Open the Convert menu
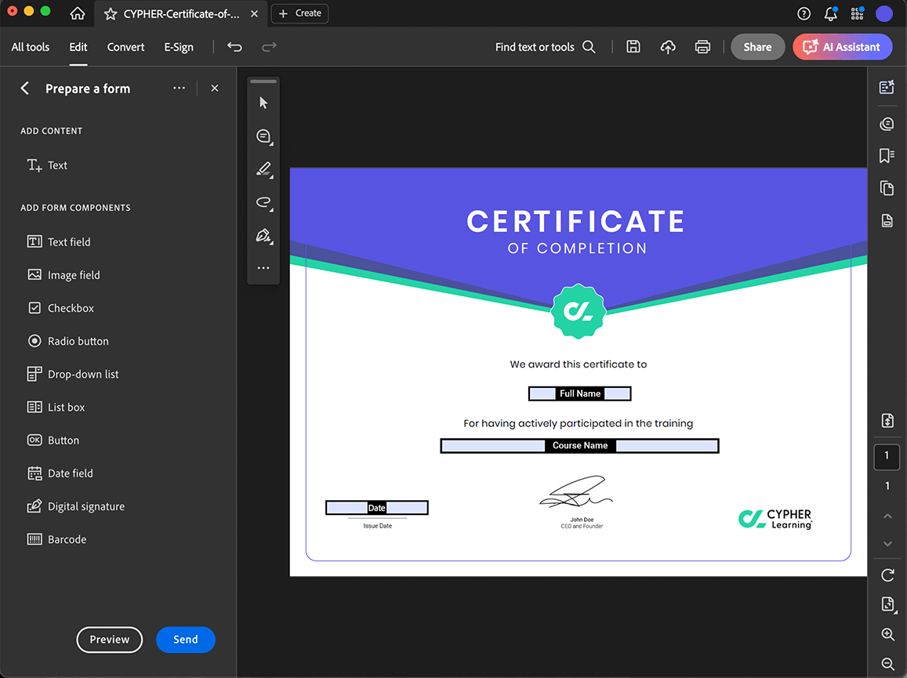 click(x=125, y=47)
